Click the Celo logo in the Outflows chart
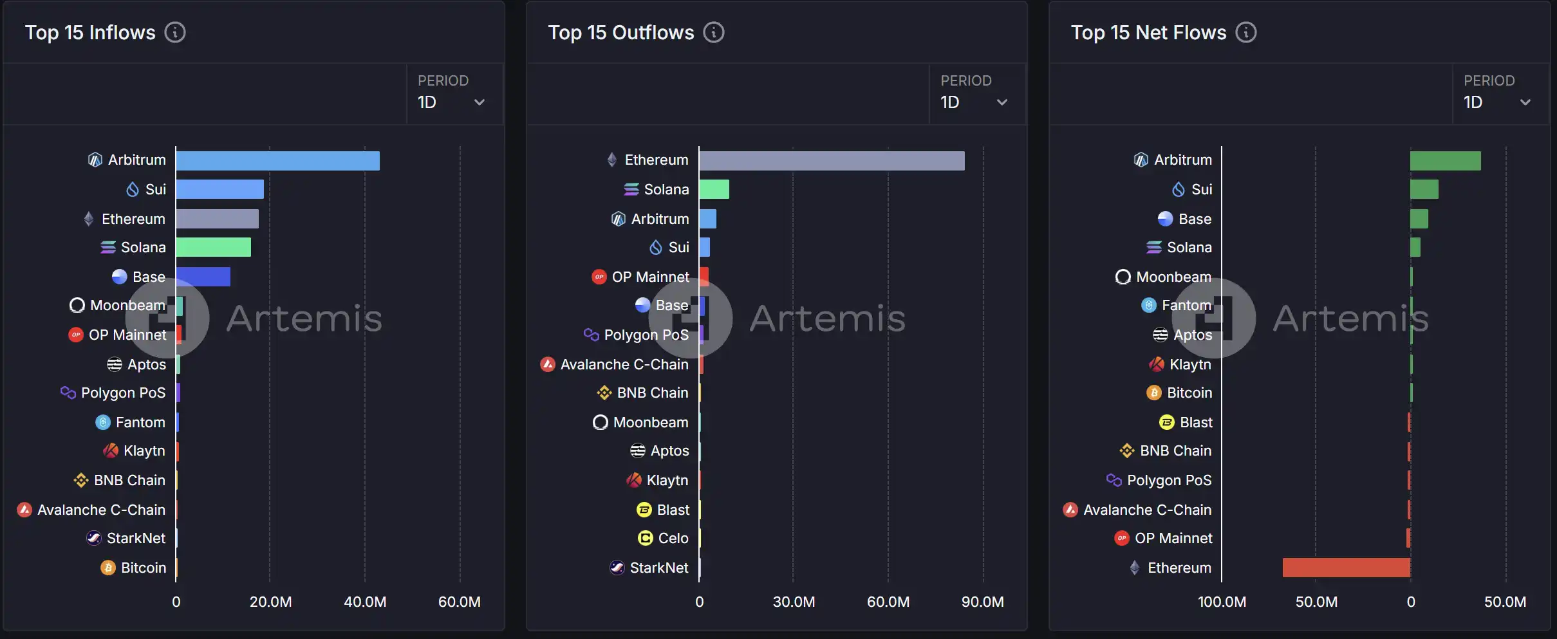Screen dimensions: 1557x639 pos(645,538)
